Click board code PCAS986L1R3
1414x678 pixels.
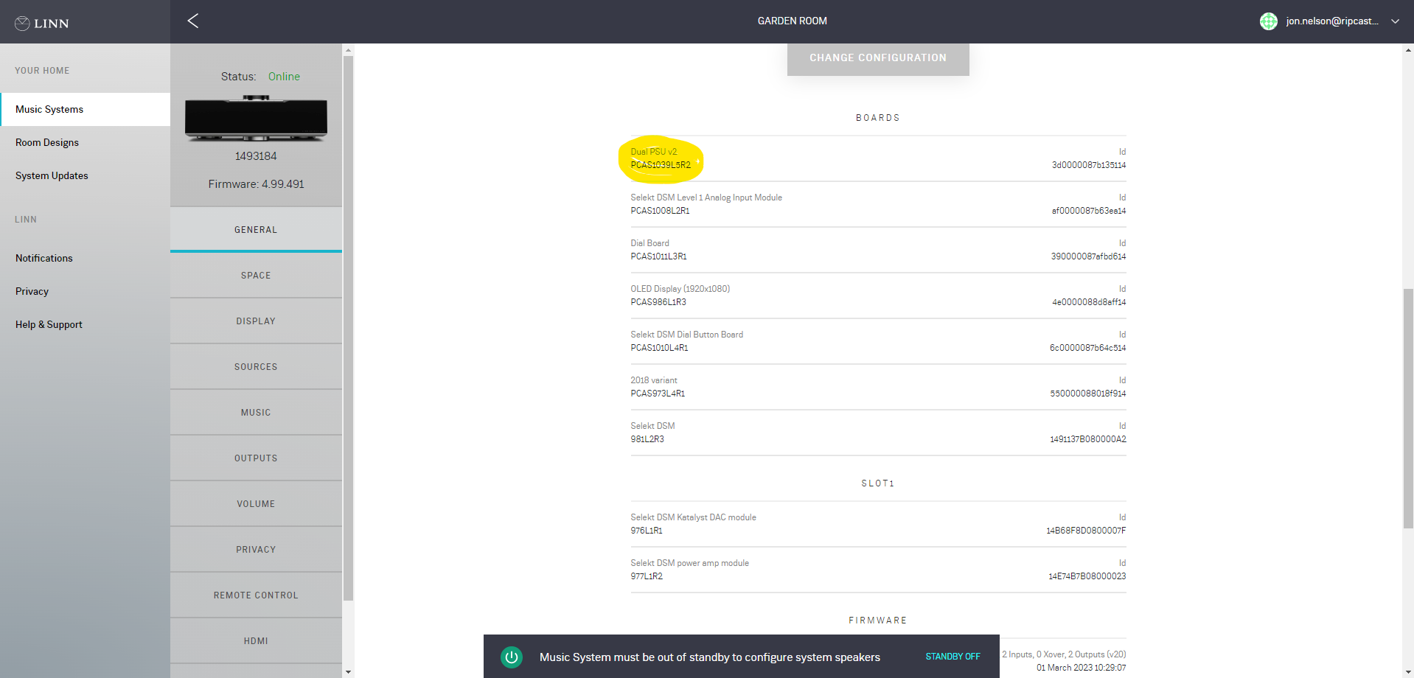click(x=658, y=302)
